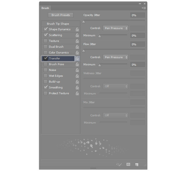Click the Flow Jitter slider handle

83,51
